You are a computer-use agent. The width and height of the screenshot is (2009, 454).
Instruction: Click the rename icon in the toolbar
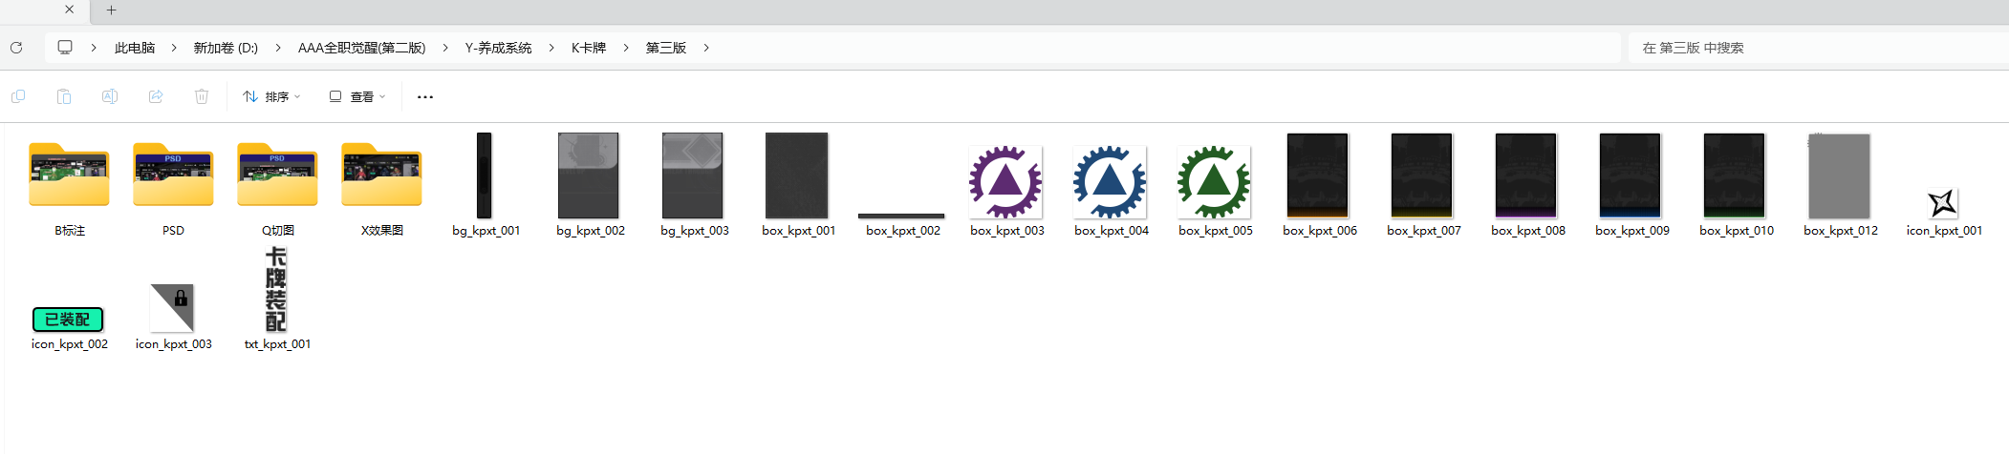(x=110, y=96)
